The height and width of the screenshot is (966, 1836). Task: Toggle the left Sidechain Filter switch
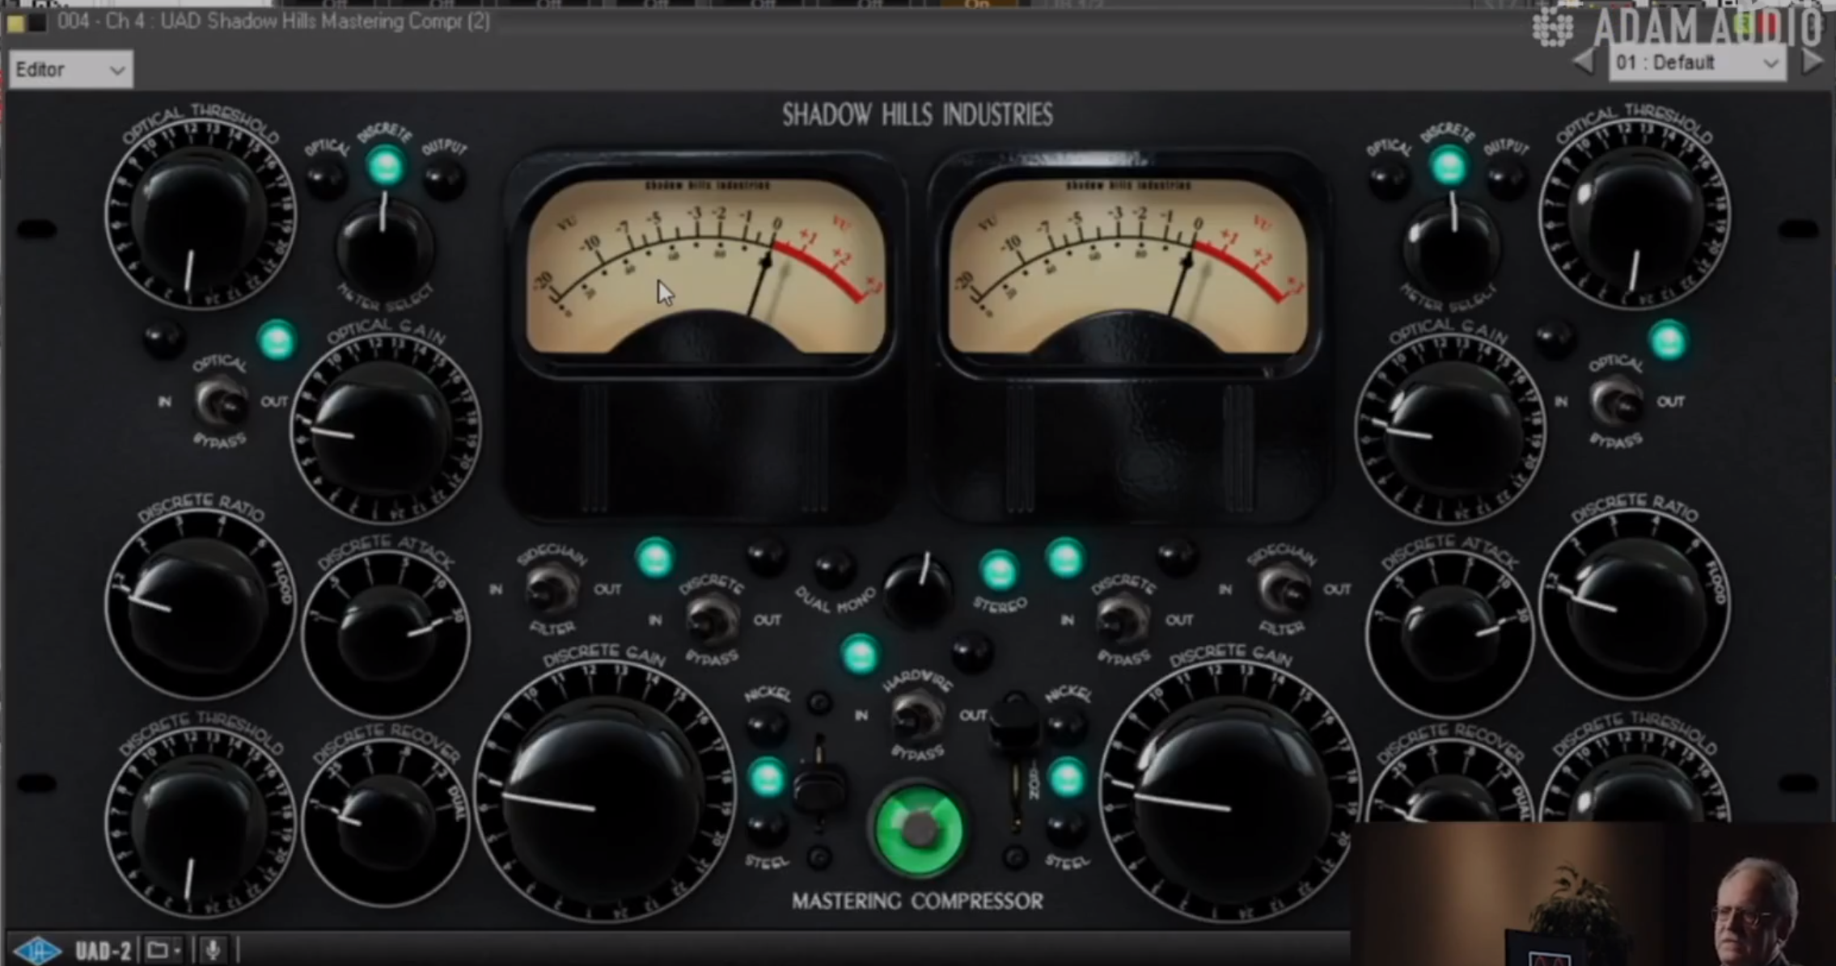pyautogui.click(x=552, y=589)
